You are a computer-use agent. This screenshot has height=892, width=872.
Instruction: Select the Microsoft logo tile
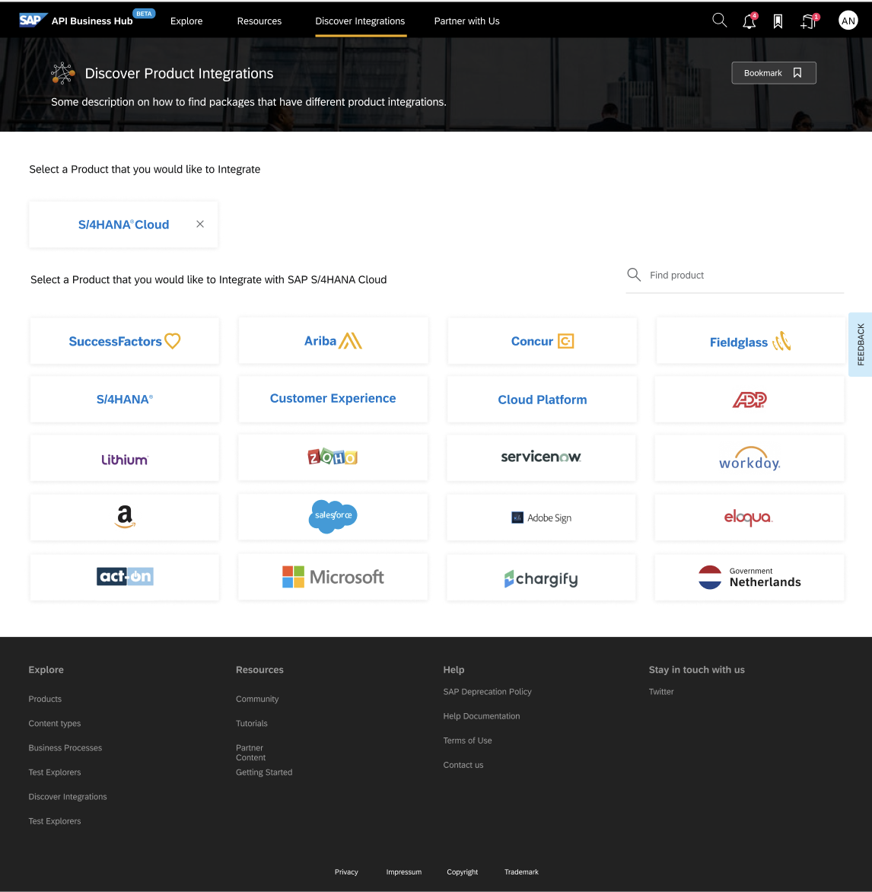click(x=333, y=576)
